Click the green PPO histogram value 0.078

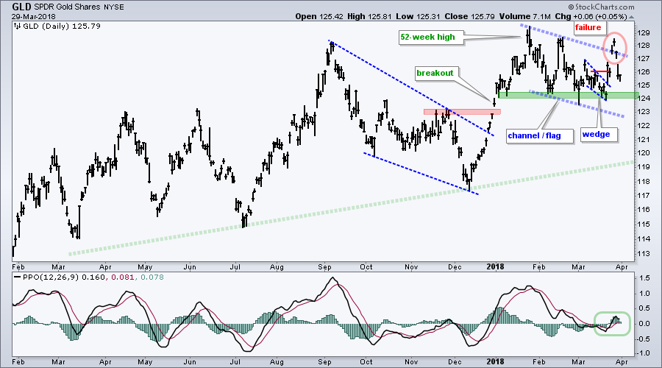pyautogui.click(x=152, y=277)
